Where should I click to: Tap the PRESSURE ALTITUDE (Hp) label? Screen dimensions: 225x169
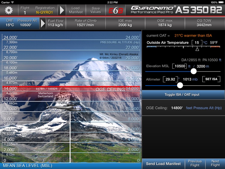[120, 42]
